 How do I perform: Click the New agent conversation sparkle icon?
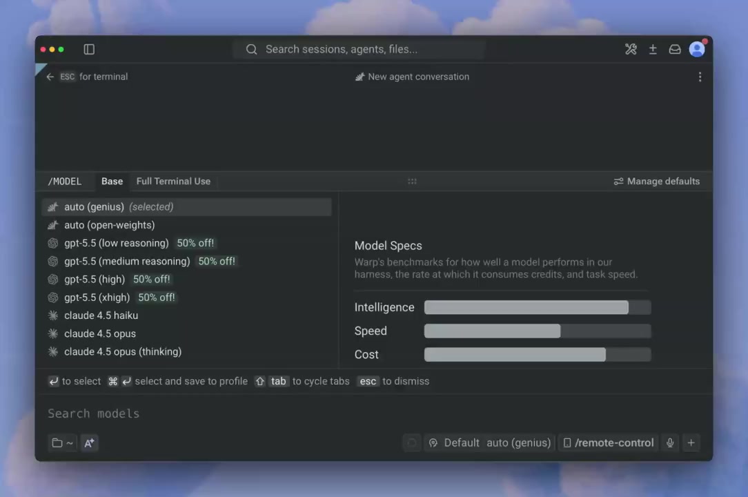point(360,77)
